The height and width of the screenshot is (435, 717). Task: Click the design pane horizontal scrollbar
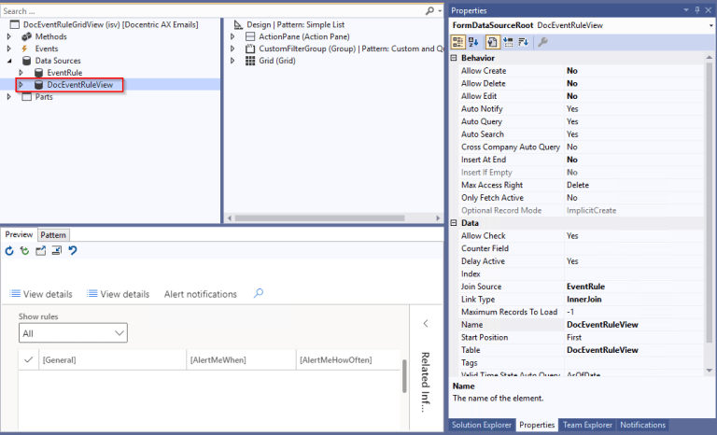(x=319, y=218)
